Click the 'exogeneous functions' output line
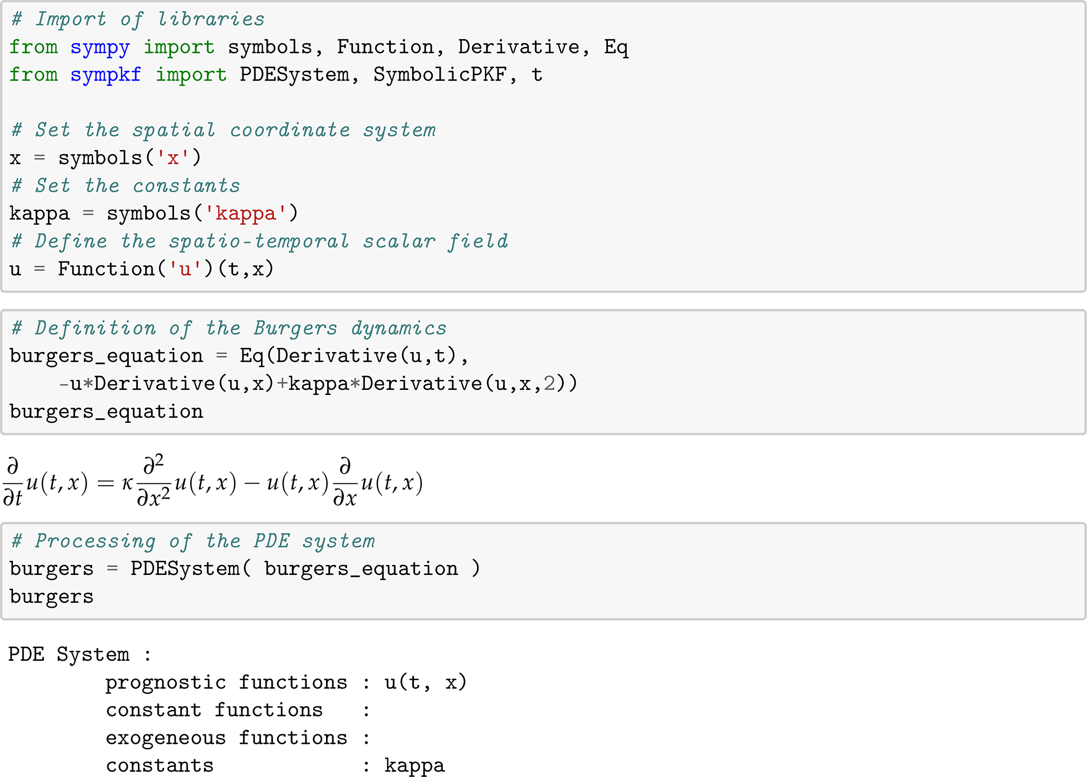The height and width of the screenshot is (777, 1087). coord(226,738)
